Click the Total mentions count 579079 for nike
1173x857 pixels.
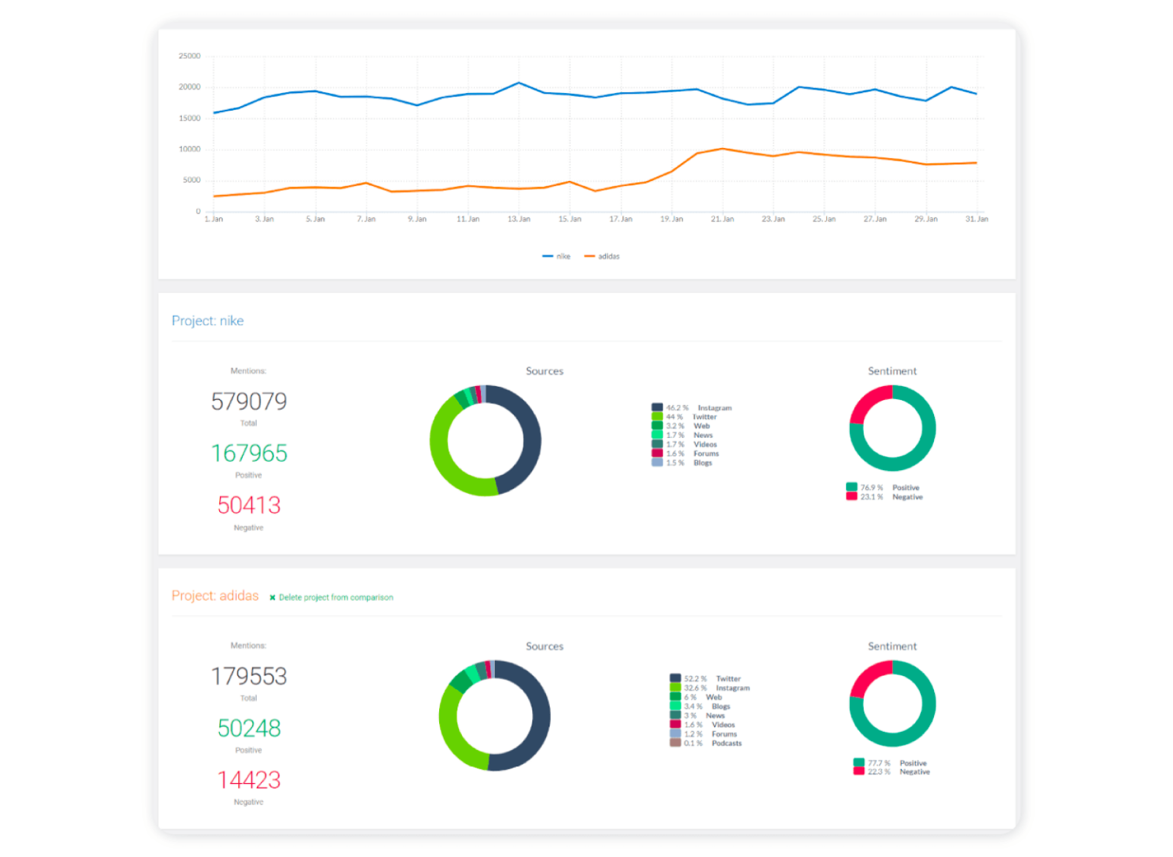pyautogui.click(x=249, y=401)
